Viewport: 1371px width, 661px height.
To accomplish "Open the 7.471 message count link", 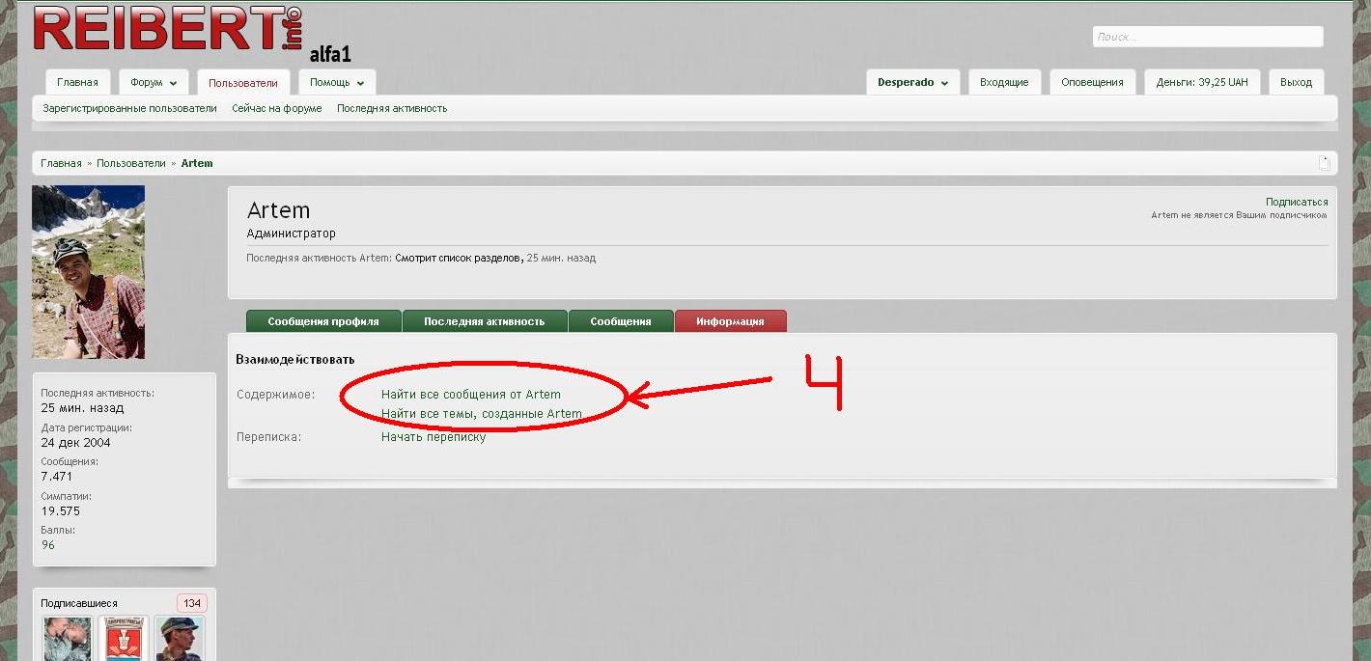I will tap(56, 477).
